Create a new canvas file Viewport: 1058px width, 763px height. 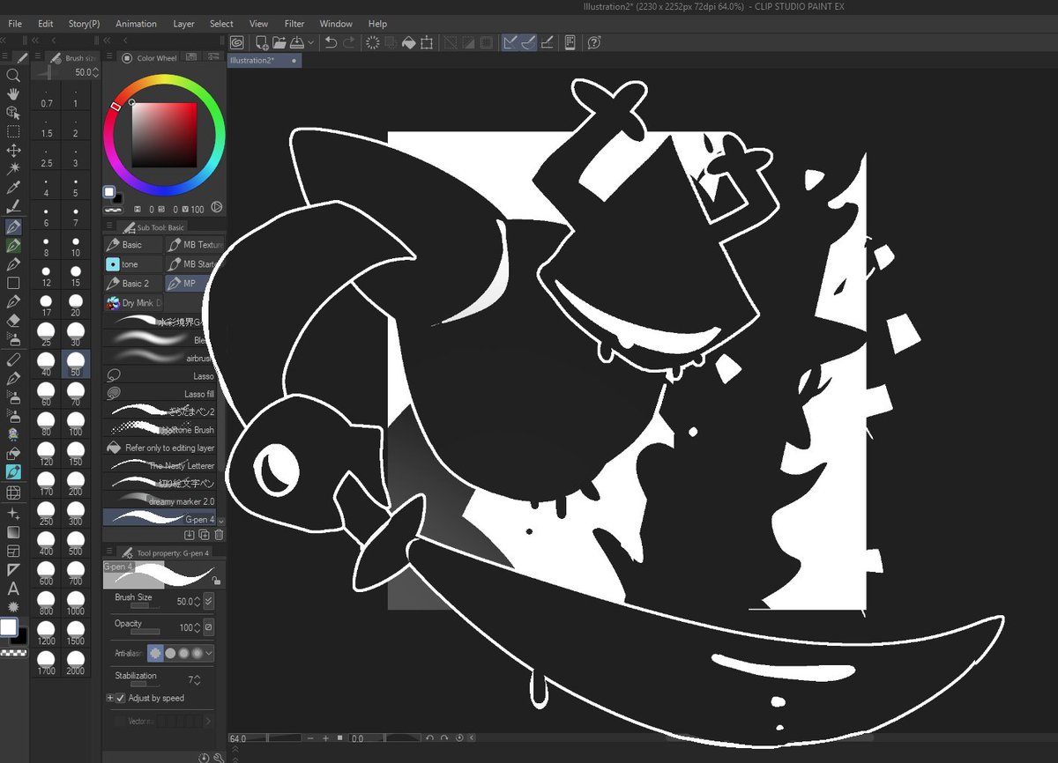click(262, 42)
